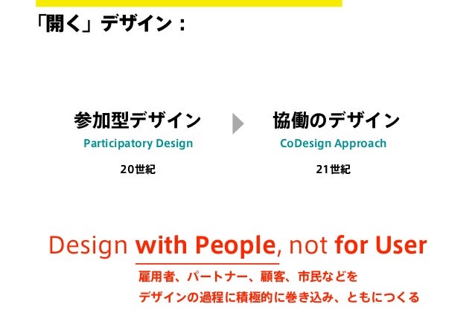Select the 20世紀 label

[138, 169]
